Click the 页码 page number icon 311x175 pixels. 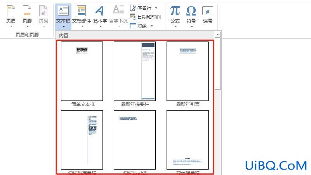(43, 11)
